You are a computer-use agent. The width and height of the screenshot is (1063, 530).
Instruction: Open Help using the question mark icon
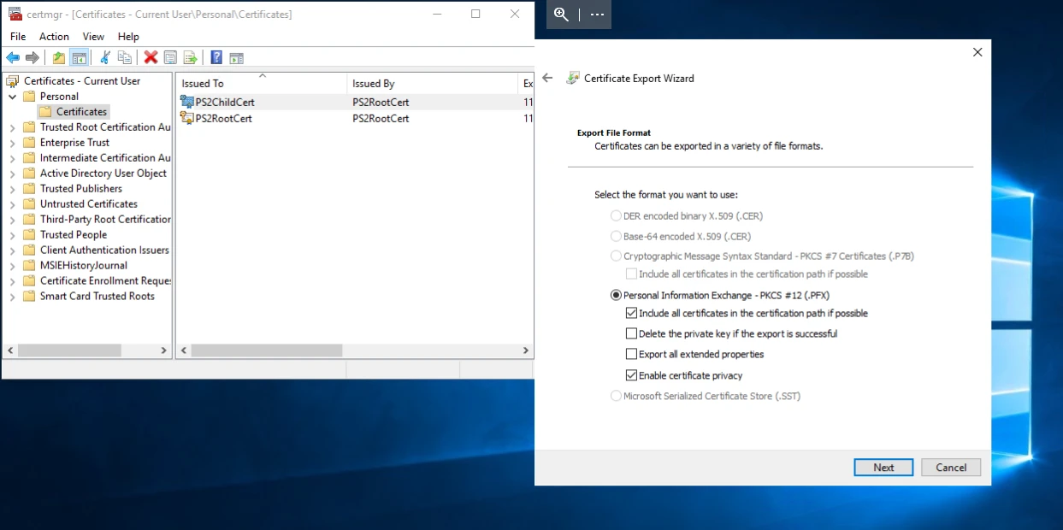[216, 57]
